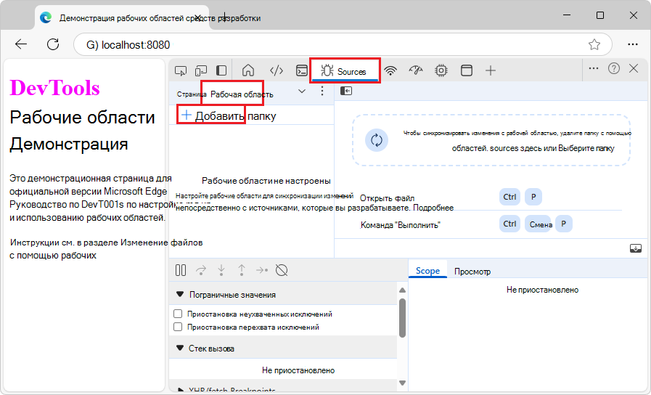Select the Рабочая область tab
The height and width of the screenshot is (395, 651).
coord(242,94)
